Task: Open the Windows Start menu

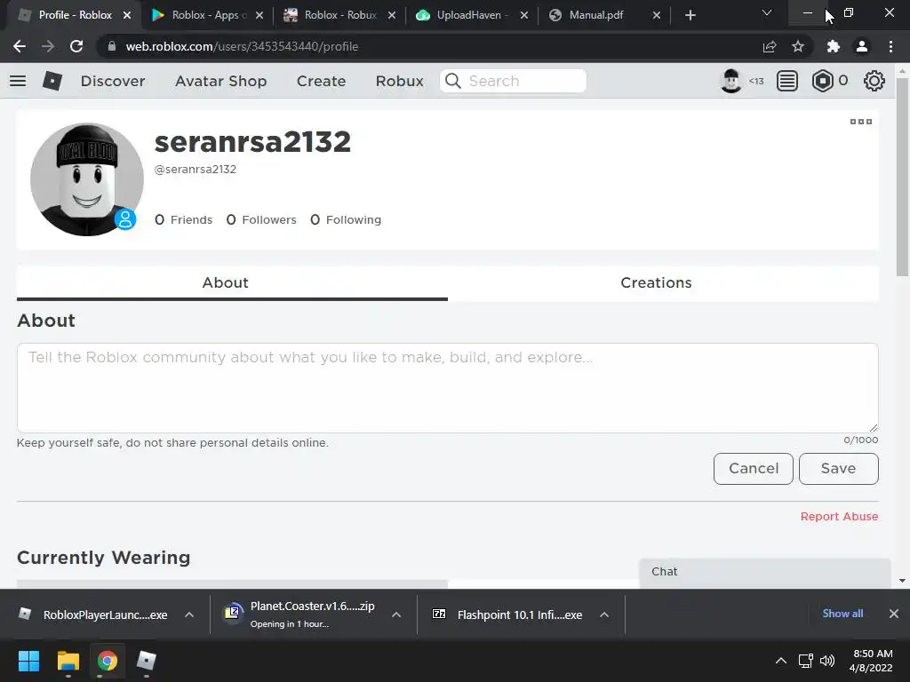Action: click(28, 661)
